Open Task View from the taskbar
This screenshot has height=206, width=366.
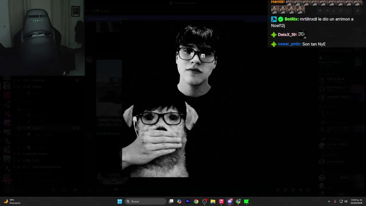click(171, 201)
